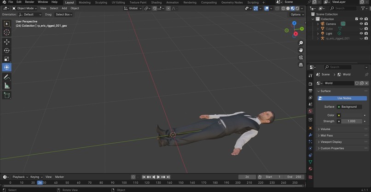Image resolution: width=371 pixels, height=192 pixels.
Task: Expand the Viewport Display panel
Action: [342, 142]
